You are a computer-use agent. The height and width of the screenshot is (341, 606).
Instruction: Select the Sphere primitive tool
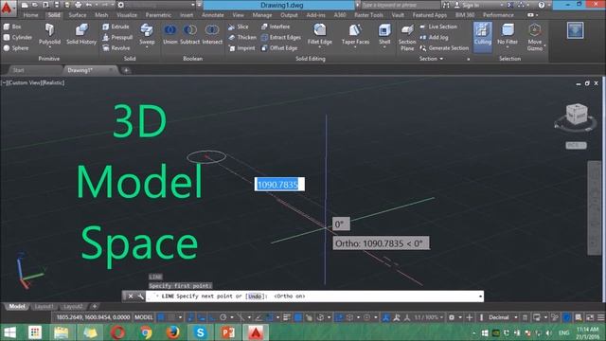(x=16, y=48)
